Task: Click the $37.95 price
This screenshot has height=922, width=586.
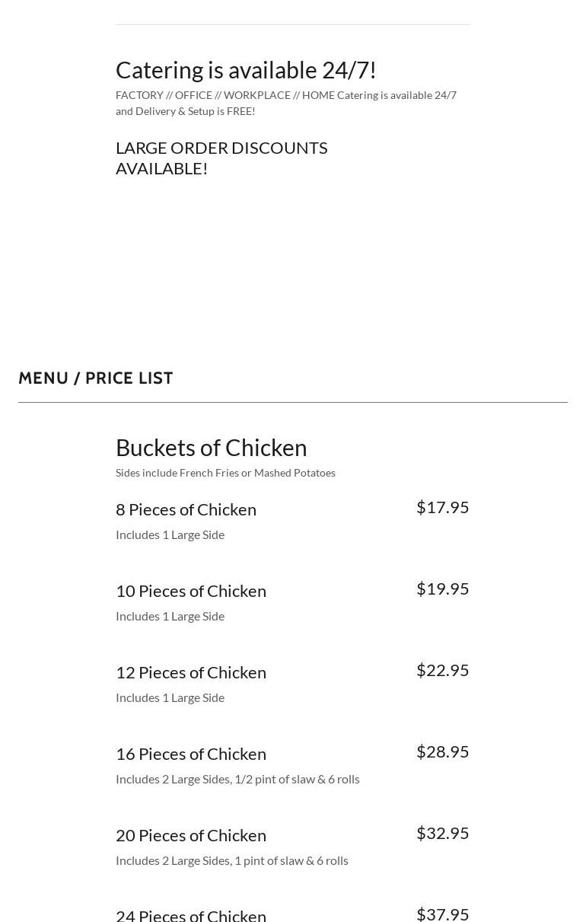Action: click(x=442, y=914)
